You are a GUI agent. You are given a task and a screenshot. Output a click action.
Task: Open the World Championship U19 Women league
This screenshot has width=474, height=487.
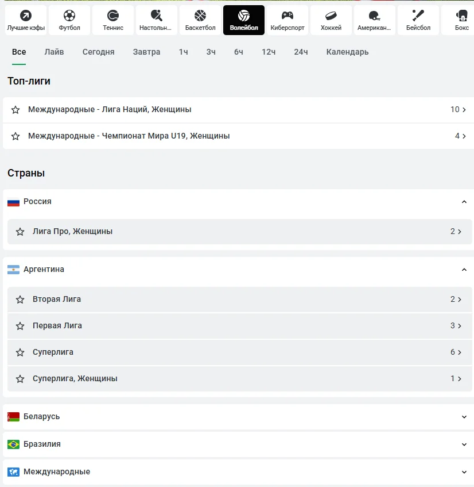(x=129, y=136)
